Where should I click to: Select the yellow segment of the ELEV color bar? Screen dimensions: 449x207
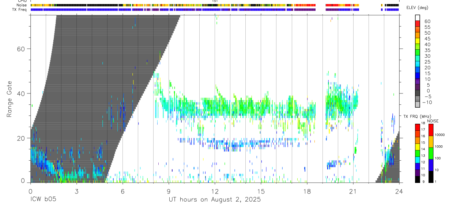pos(418,41)
